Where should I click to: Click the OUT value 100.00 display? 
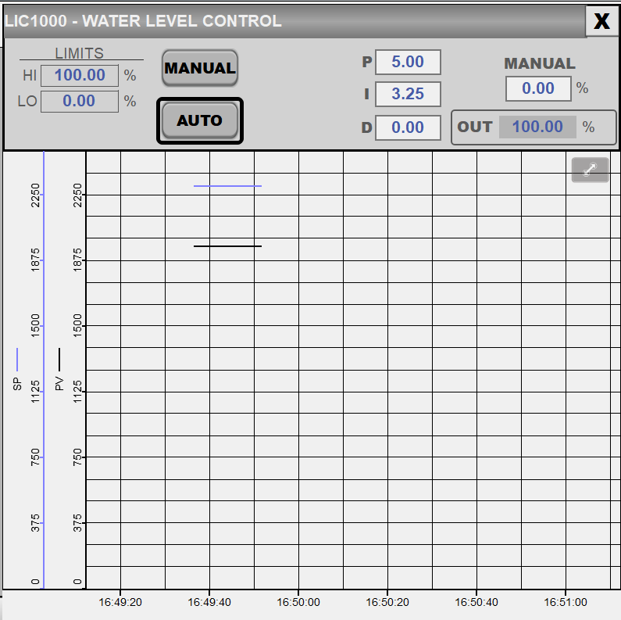point(537,127)
